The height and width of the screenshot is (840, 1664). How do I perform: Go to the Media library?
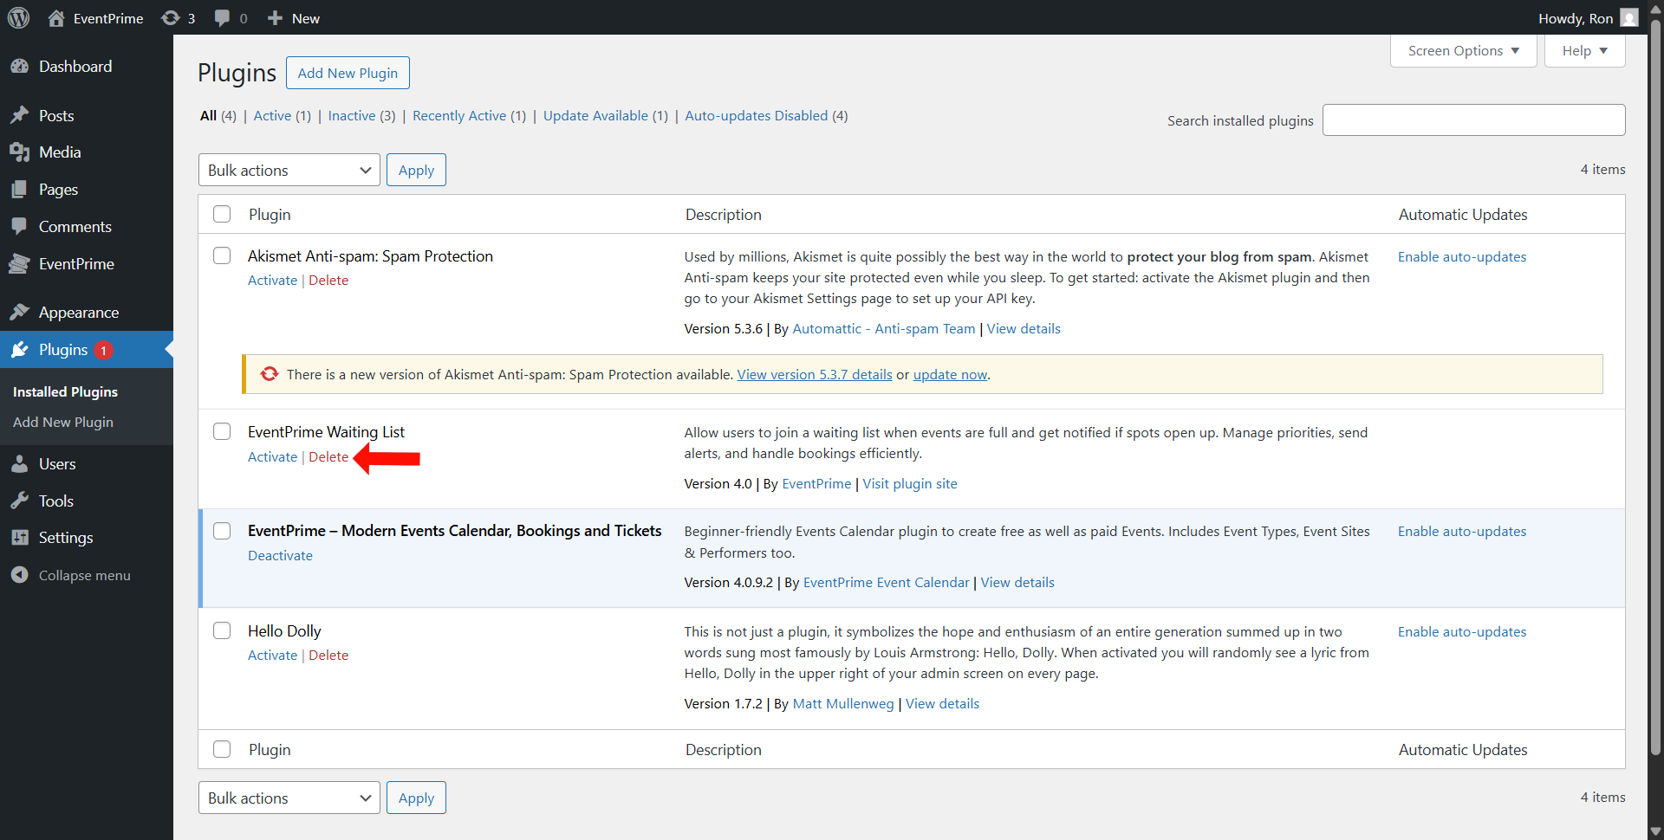pos(59,152)
